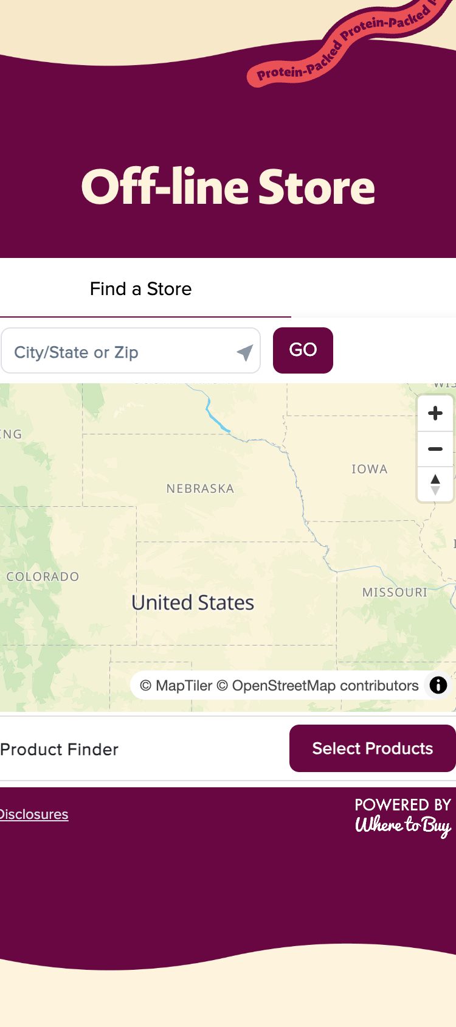Open the Disclosures link
The image size is (456, 1027).
pyautogui.click(x=34, y=814)
